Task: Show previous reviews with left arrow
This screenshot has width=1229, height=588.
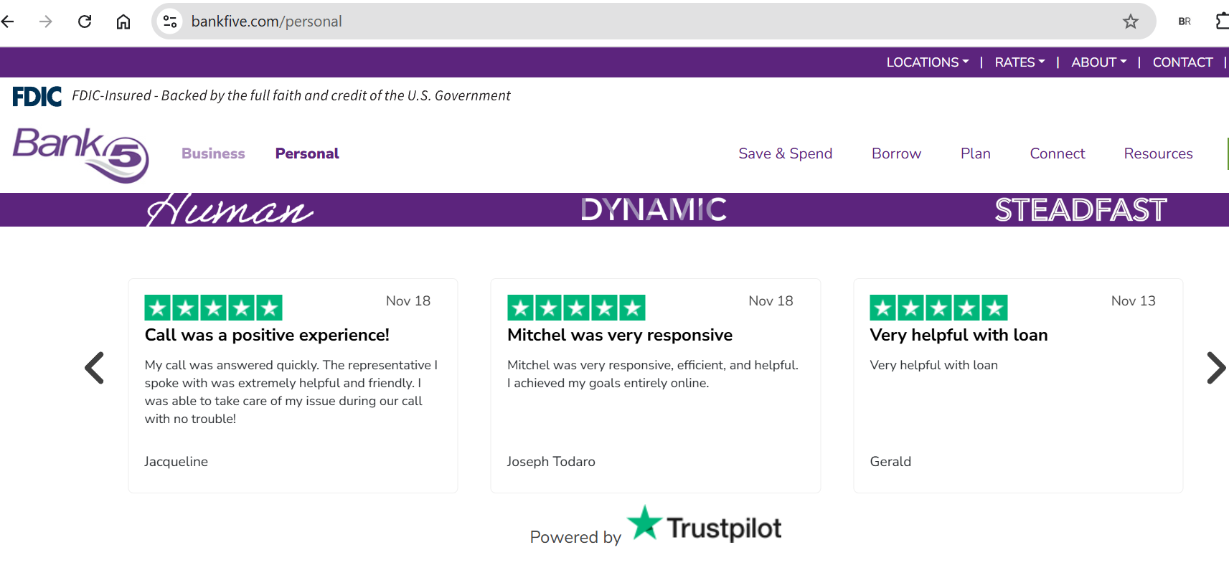Action: point(95,368)
